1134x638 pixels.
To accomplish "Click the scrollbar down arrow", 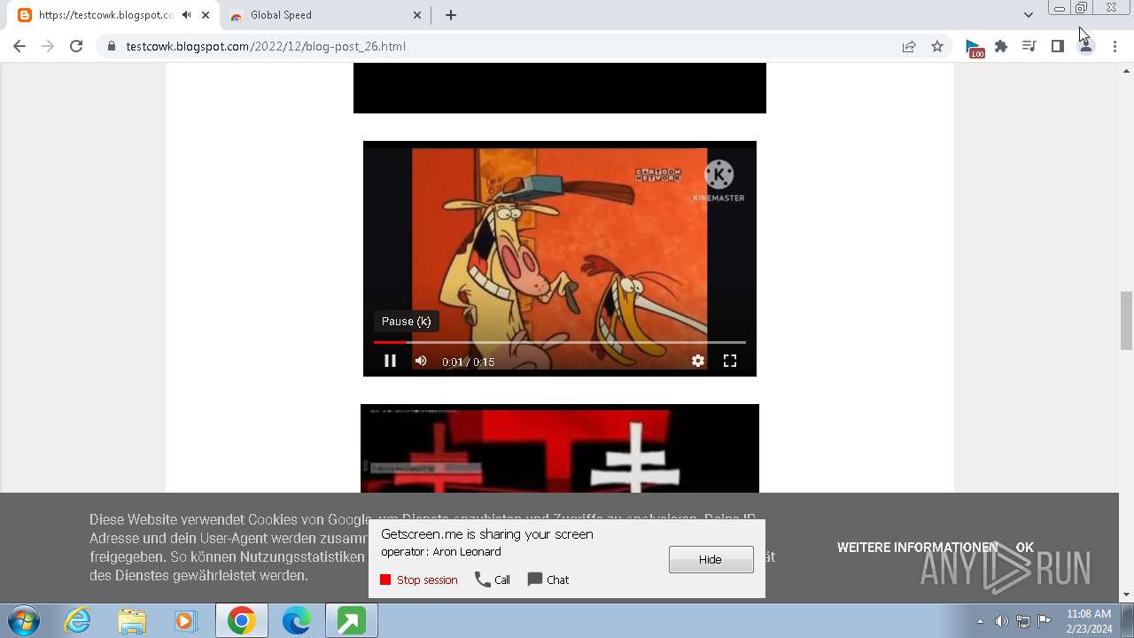I will pos(1127,595).
